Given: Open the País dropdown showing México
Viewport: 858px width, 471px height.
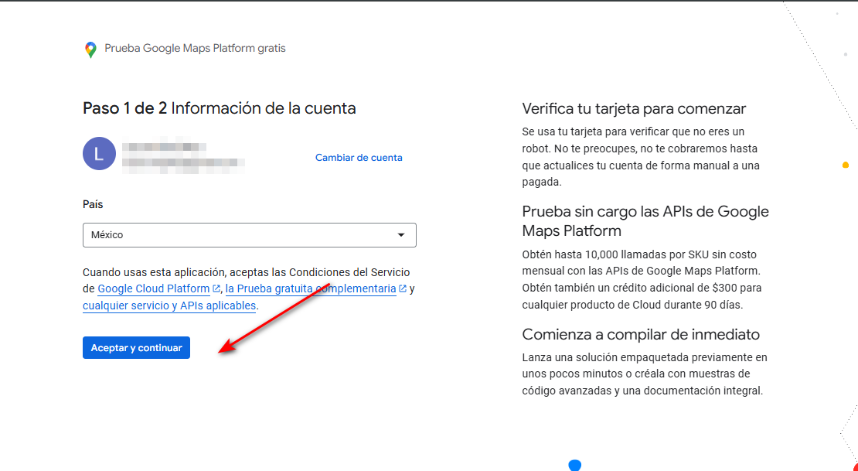Looking at the screenshot, I should [250, 235].
